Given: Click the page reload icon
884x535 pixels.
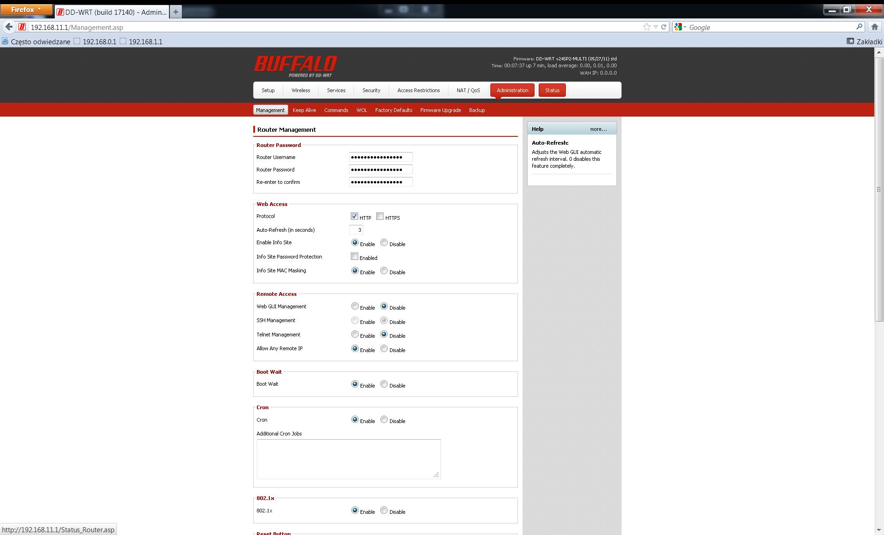Looking at the screenshot, I should [x=663, y=27].
